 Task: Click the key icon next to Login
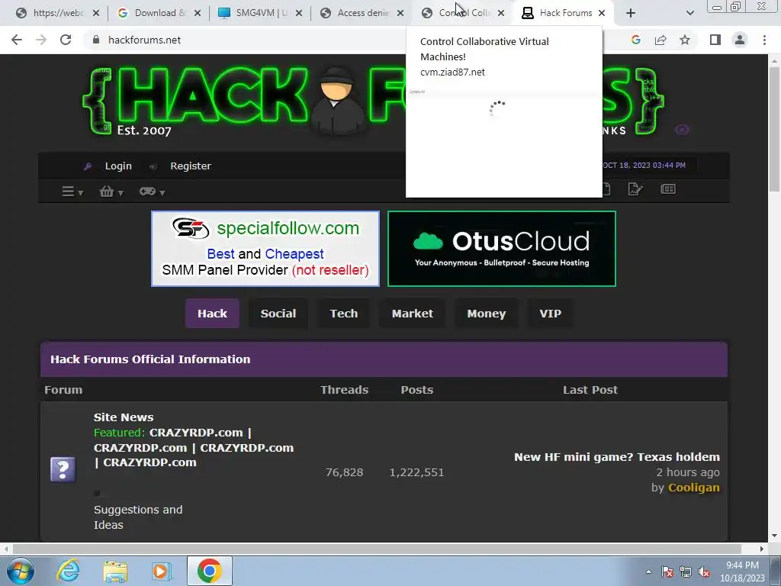coord(88,166)
